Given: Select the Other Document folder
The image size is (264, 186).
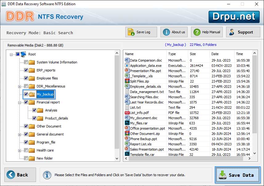Looking at the screenshot, I should click(x=49, y=126).
